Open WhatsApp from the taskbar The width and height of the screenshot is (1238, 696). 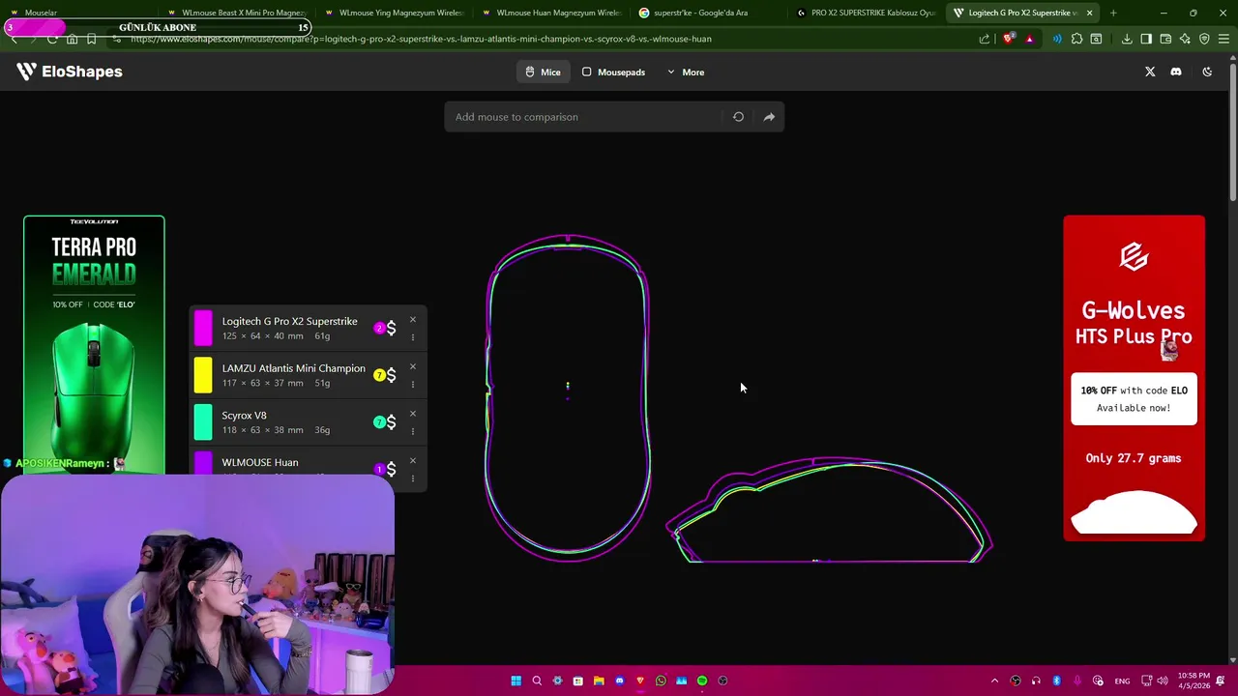point(661,681)
